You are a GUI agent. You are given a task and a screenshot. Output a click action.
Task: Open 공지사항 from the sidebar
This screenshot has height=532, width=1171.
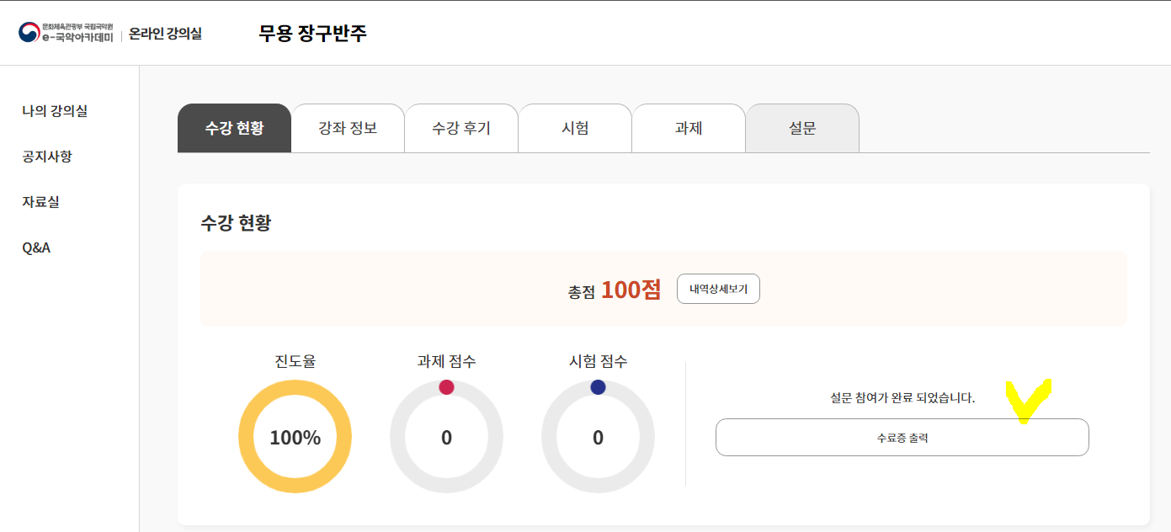(x=47, y=156)
